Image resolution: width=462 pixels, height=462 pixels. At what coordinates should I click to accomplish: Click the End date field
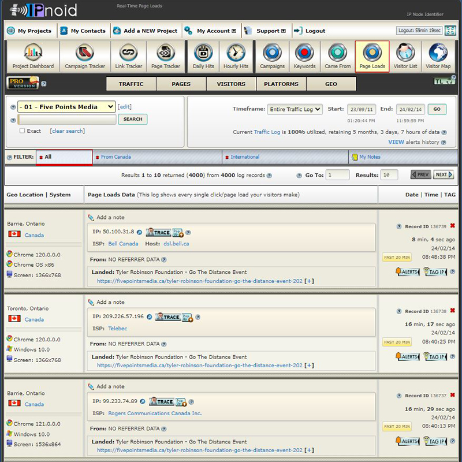click(x=411, y=109)
